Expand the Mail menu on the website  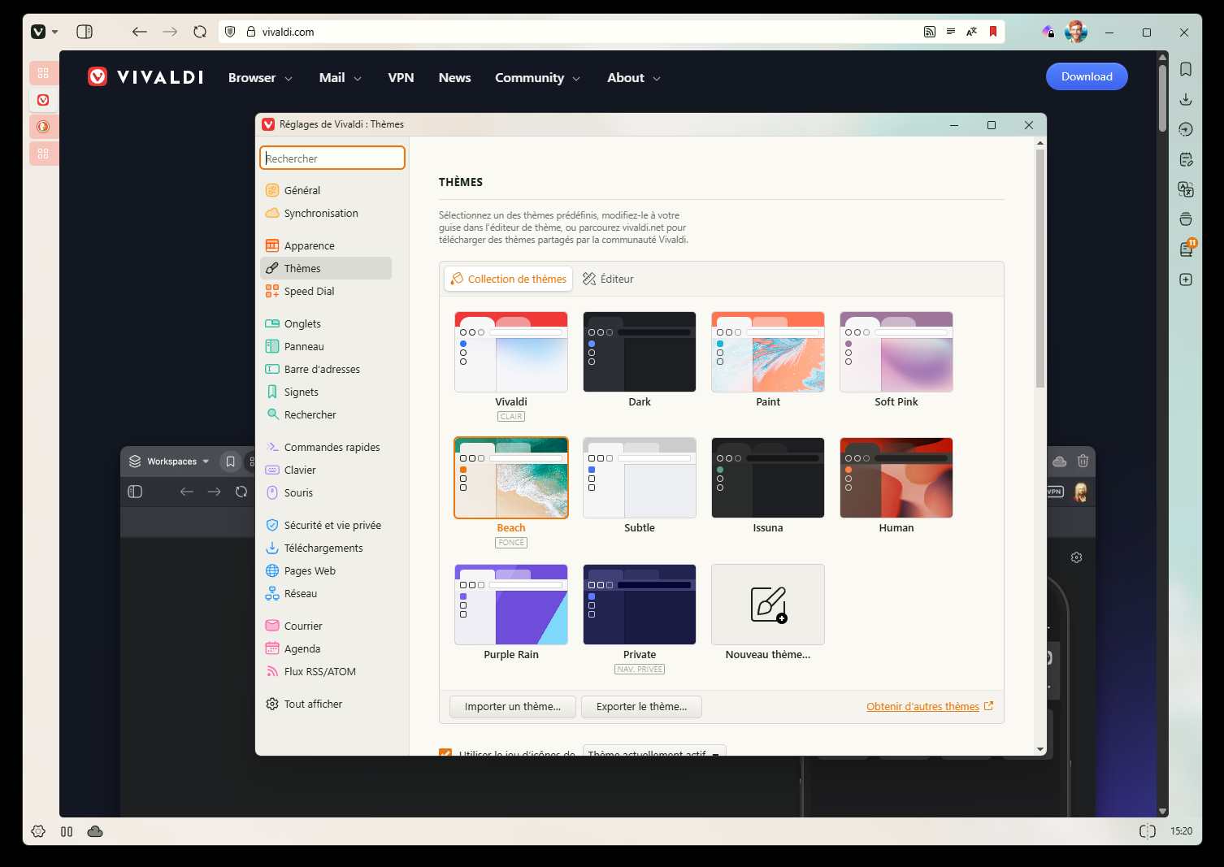pyautogui.click(x=341, y=78)
